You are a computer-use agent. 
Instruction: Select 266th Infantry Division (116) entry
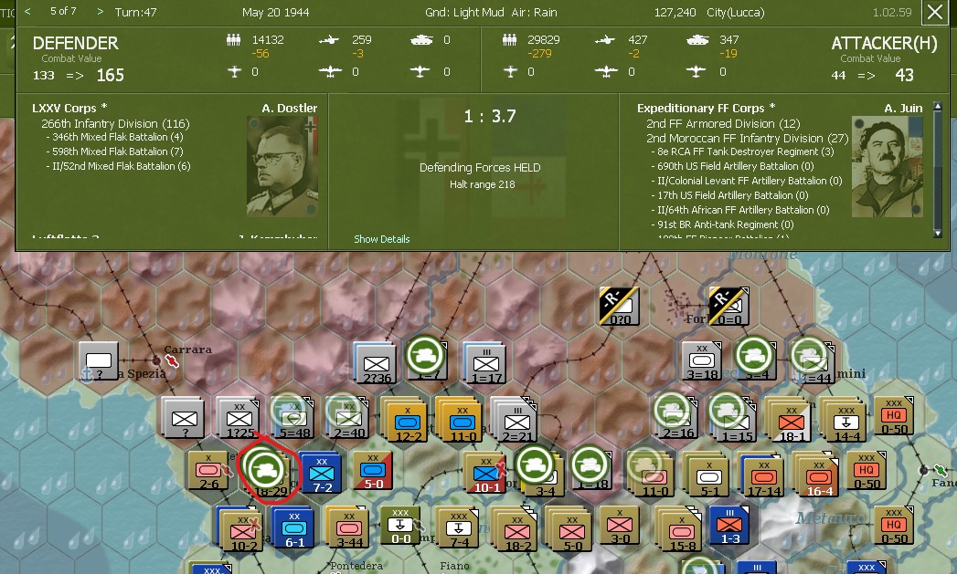pos(115,124)
